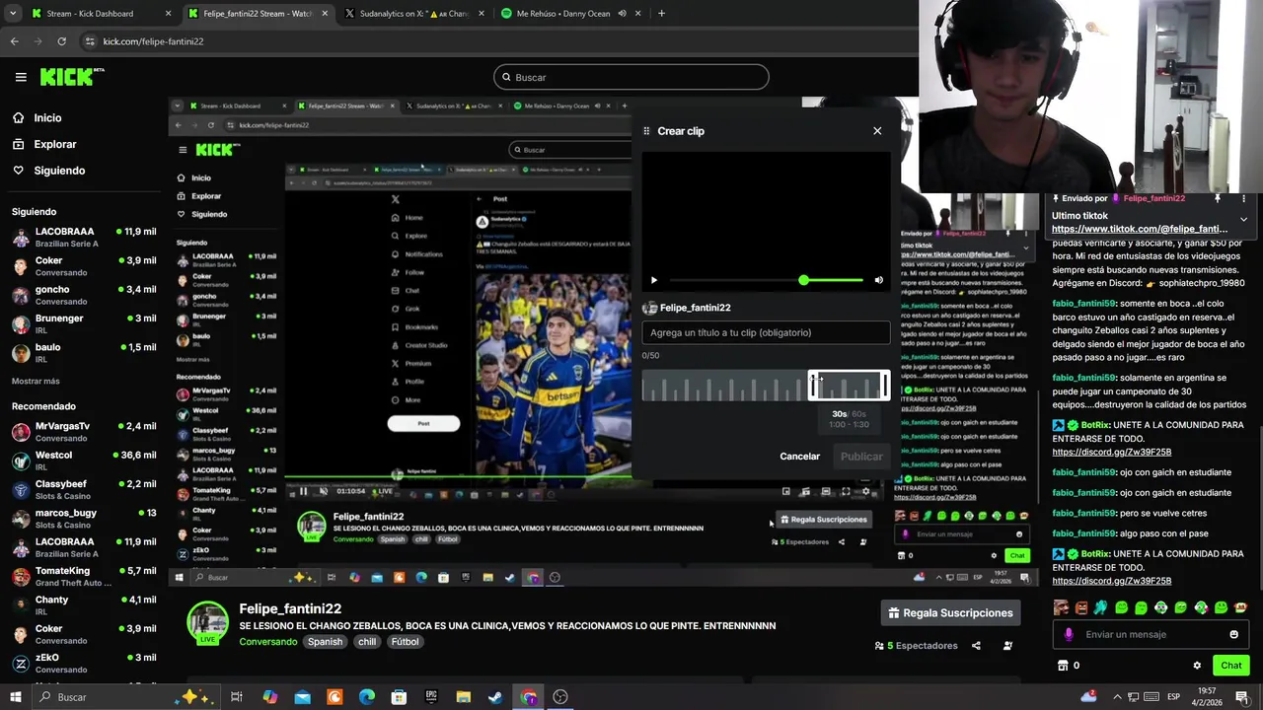Viewport: 1263px width, 710px height.
Task: Mute the Danny Ocean tab audio icon
Action: tap(623, 14)
